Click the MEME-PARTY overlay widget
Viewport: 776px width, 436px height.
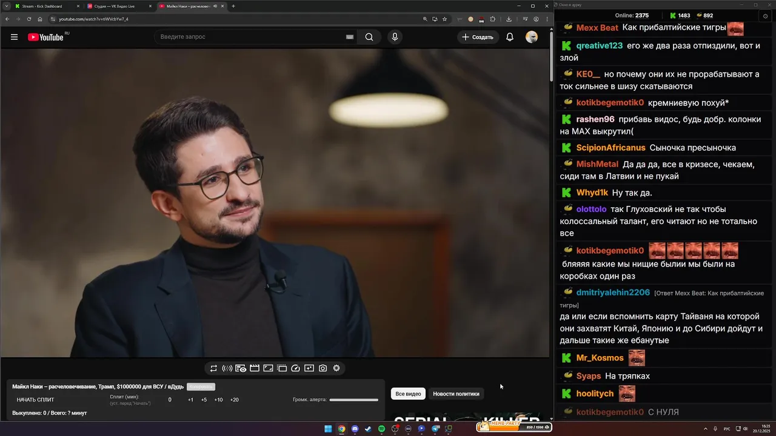pos(514,427)
